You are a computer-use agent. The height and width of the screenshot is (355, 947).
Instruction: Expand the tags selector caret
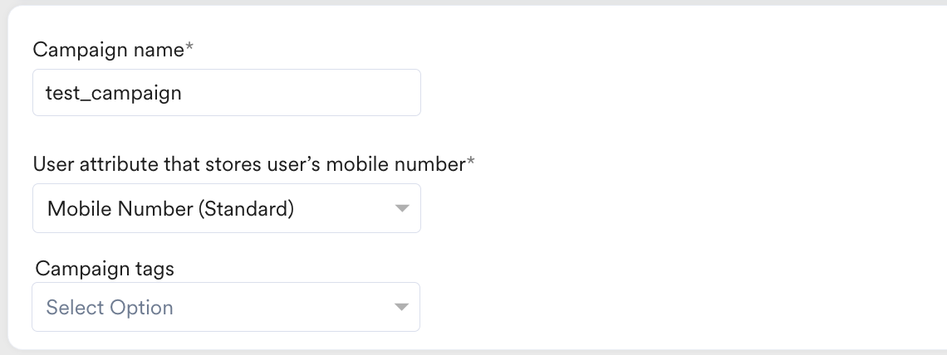pos(402,308)
